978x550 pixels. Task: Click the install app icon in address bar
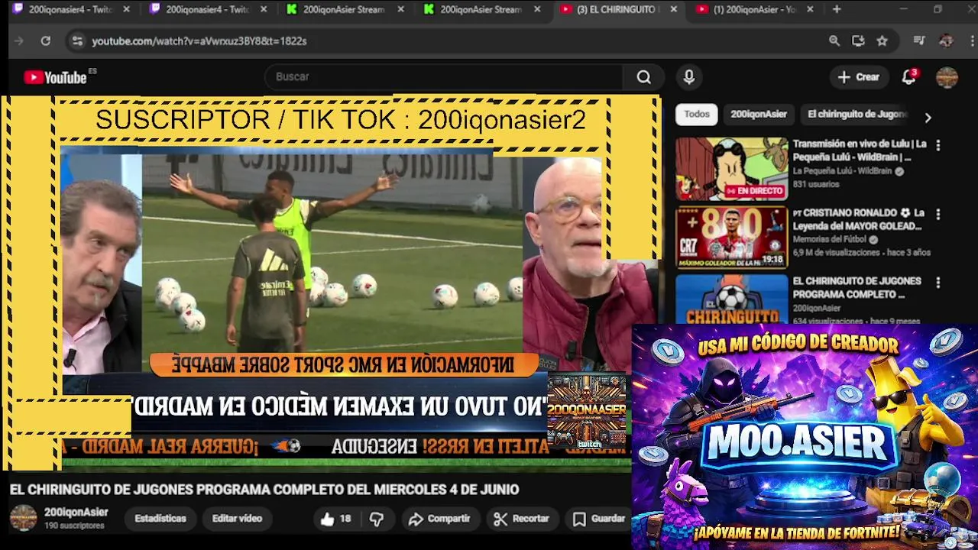pyautogui.click(x=858, y=41)
